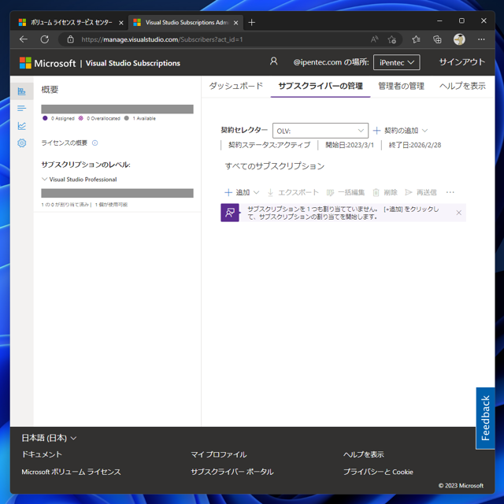This screenshot has width=504, height=504.
Task: Click the 終了日:2026/2/28 text
Action: tap(415, 145)
